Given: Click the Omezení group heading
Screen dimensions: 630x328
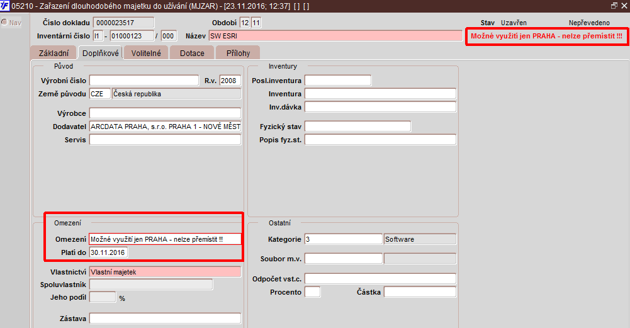Looking at the screenshot, I should pyautogui.click(x=67, y=223).
